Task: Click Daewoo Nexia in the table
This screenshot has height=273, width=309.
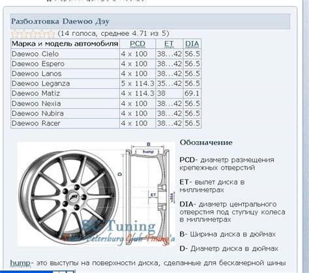Action: click(x=37, y=103)
